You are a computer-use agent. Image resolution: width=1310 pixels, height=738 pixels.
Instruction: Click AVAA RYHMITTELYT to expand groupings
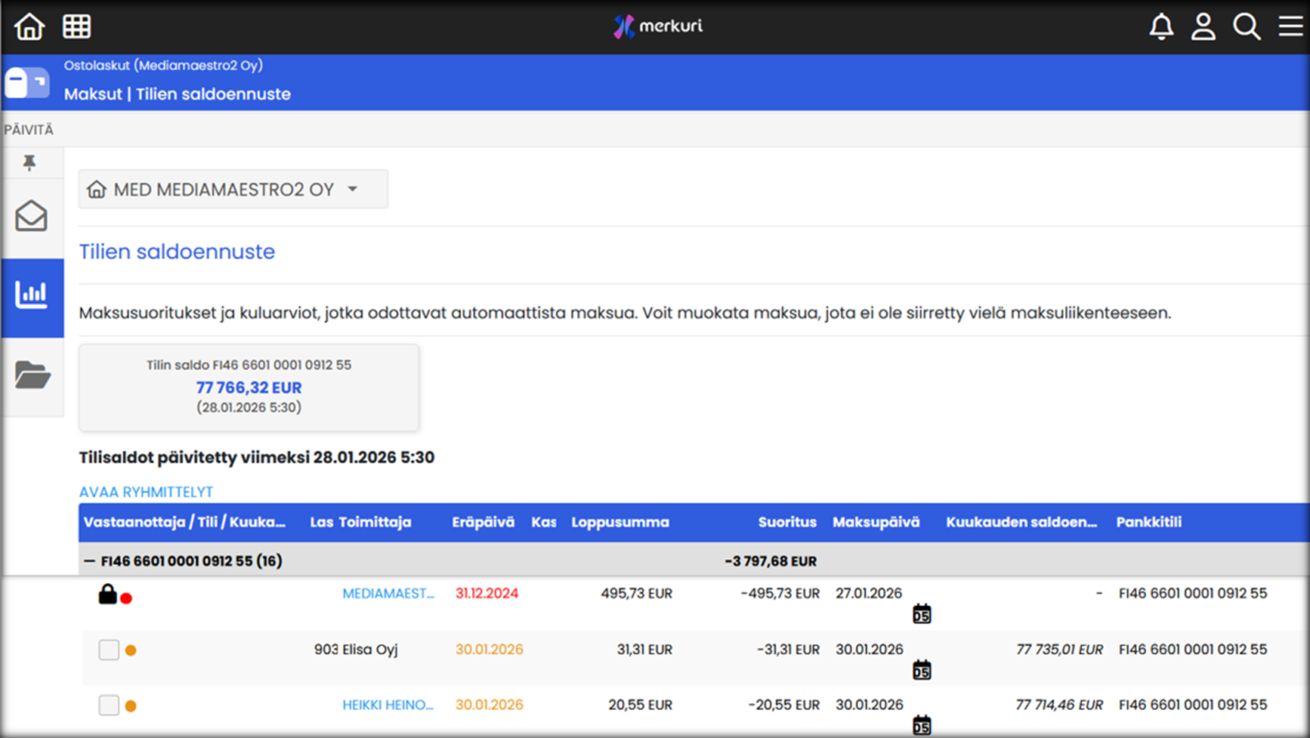(146, 492)
